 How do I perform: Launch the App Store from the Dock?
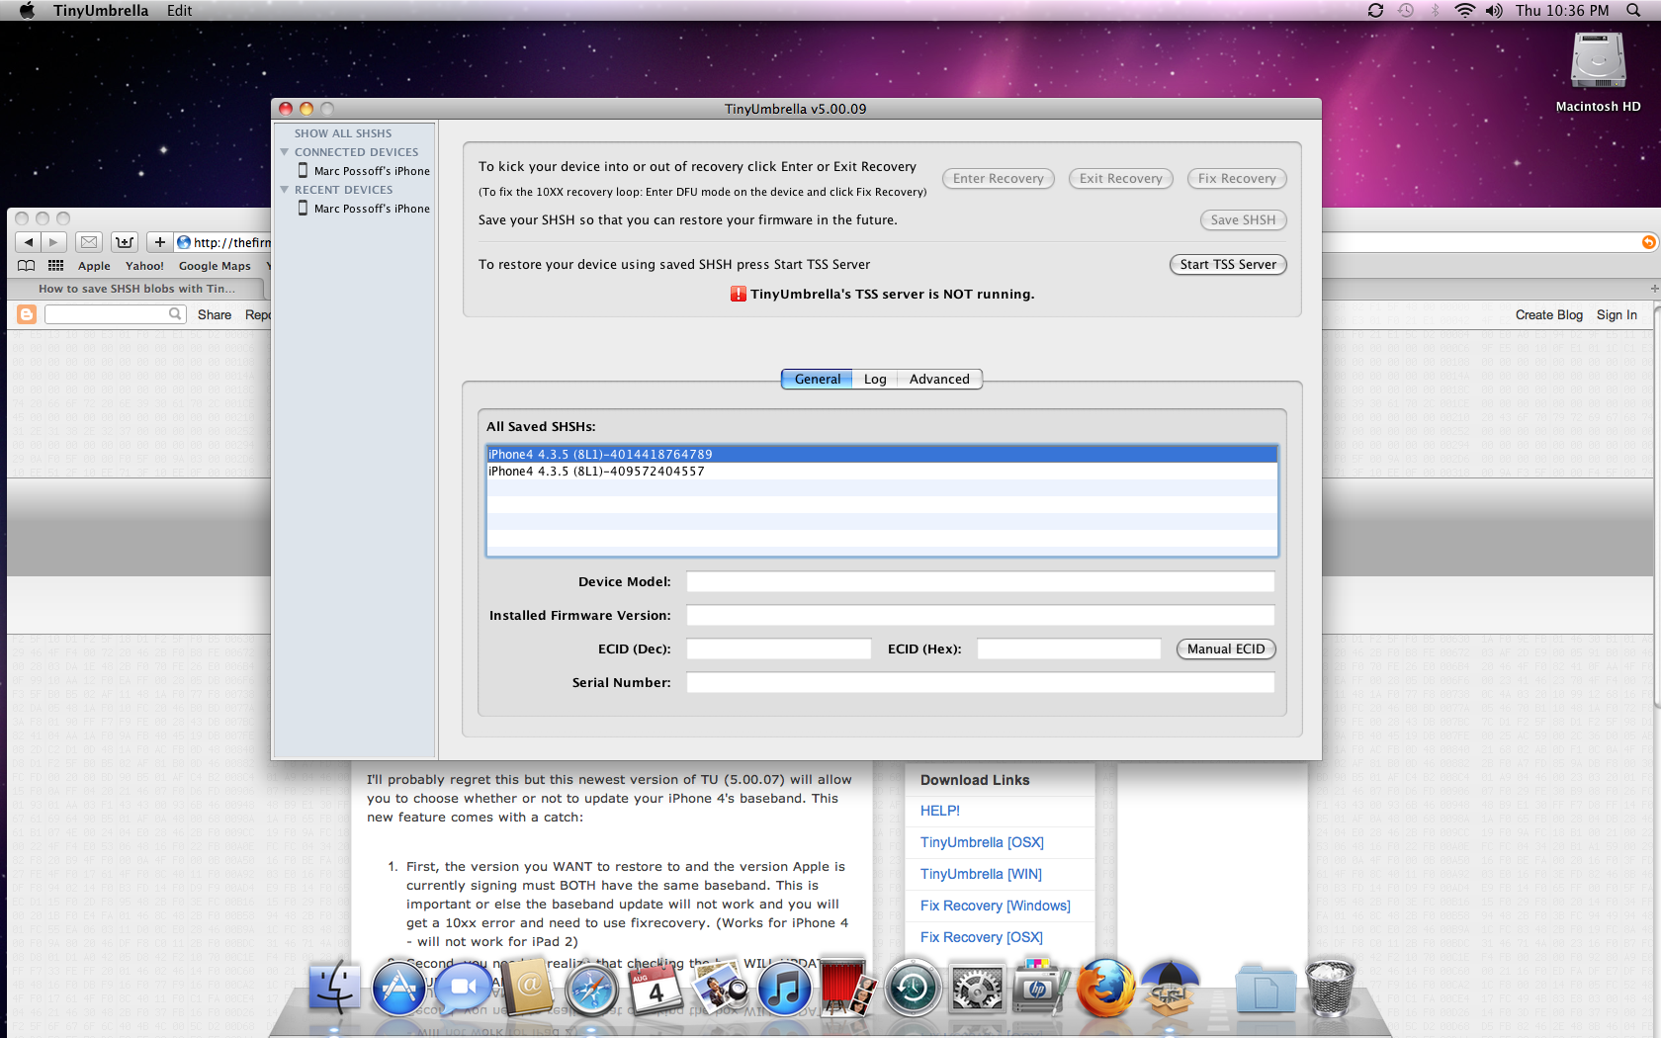coord(398,988)
